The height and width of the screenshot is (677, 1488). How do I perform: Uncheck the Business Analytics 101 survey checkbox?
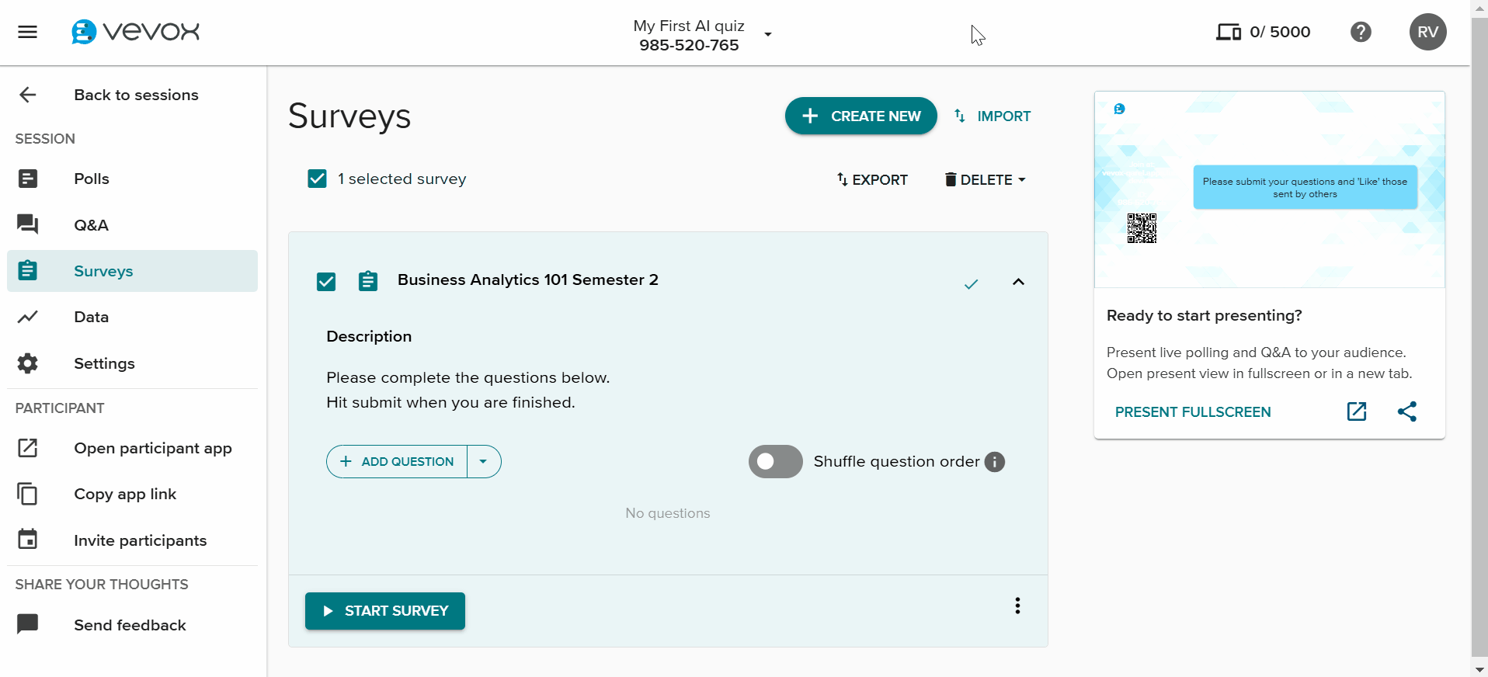pyautogui.click(x=326, y=281)
